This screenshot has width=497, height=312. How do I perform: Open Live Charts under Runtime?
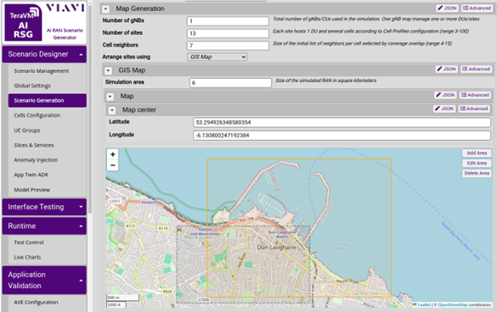(27, 257)
